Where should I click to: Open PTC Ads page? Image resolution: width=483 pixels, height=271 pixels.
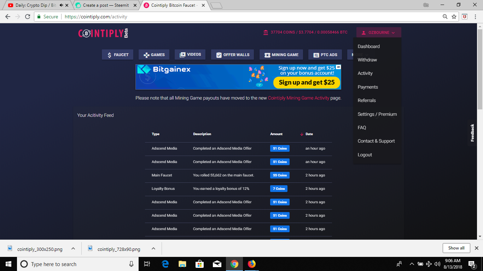coord(325,55)
